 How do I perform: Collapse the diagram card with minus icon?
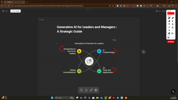113,40
